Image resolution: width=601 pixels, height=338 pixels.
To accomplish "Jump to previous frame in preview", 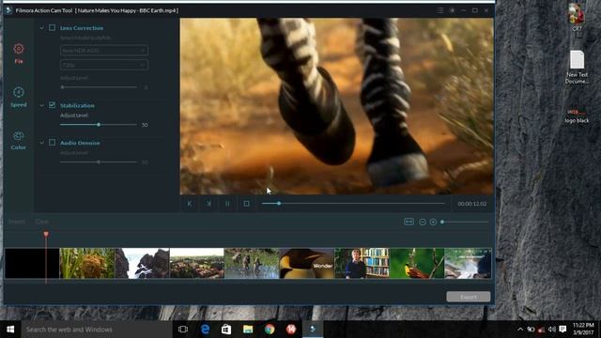I will tap(190, 204).
